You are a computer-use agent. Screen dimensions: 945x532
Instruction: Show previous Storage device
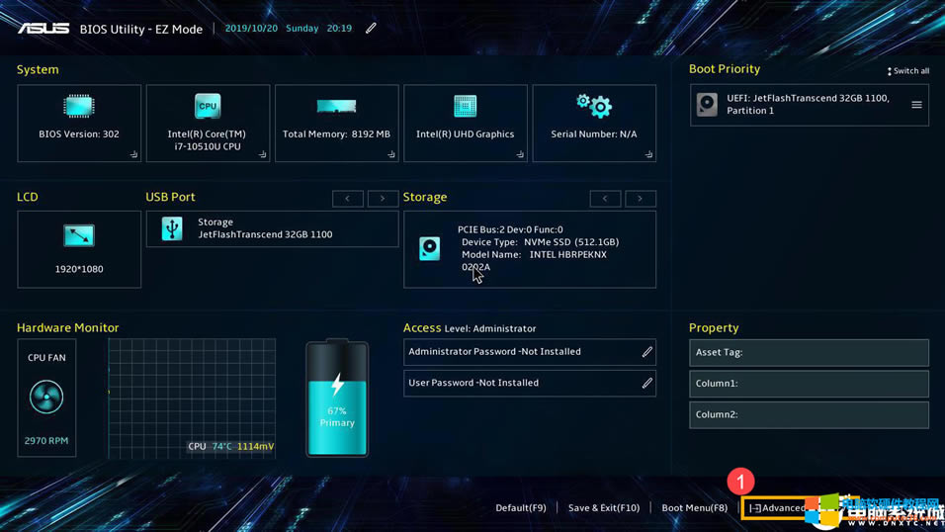(x=605, y=199)
